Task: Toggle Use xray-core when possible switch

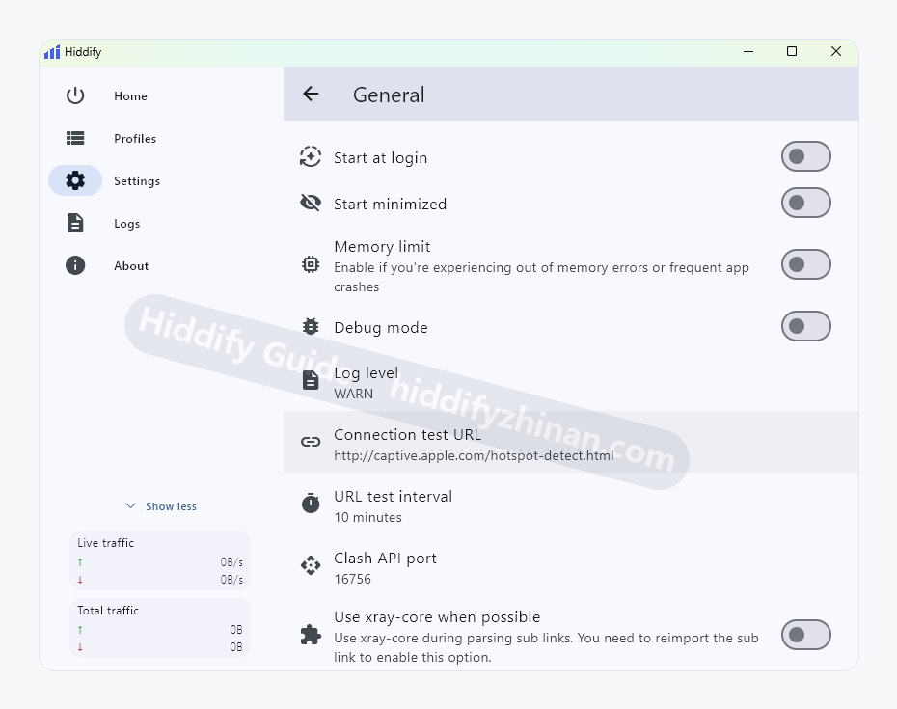Action: [x=806, y=635]
